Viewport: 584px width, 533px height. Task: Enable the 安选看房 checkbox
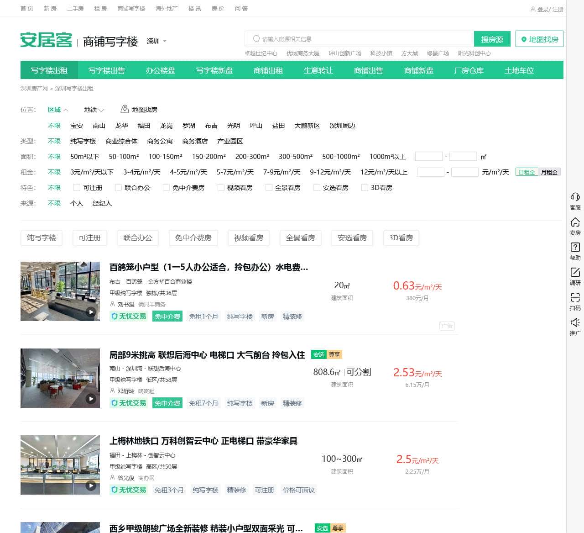(317, 188)
